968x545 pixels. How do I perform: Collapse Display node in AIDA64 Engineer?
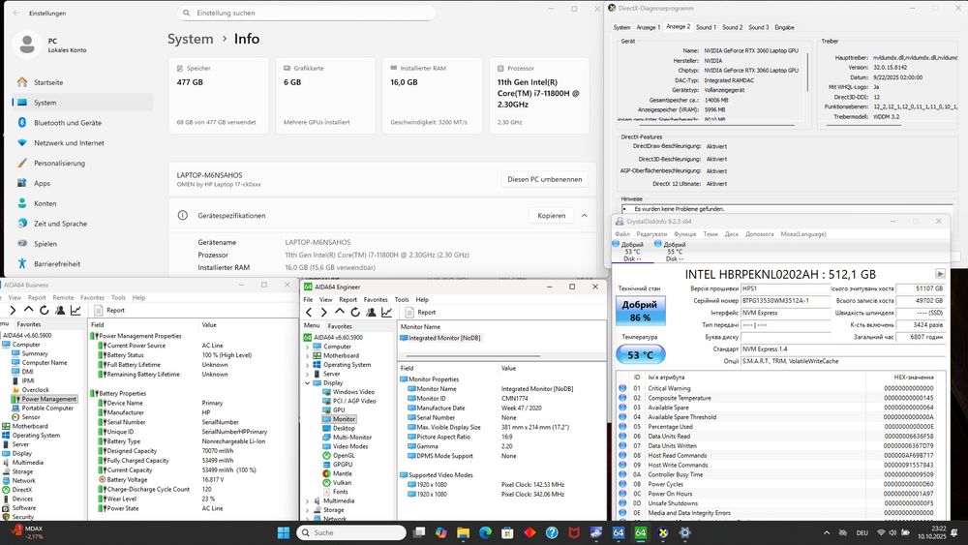(x=308, y=383)
